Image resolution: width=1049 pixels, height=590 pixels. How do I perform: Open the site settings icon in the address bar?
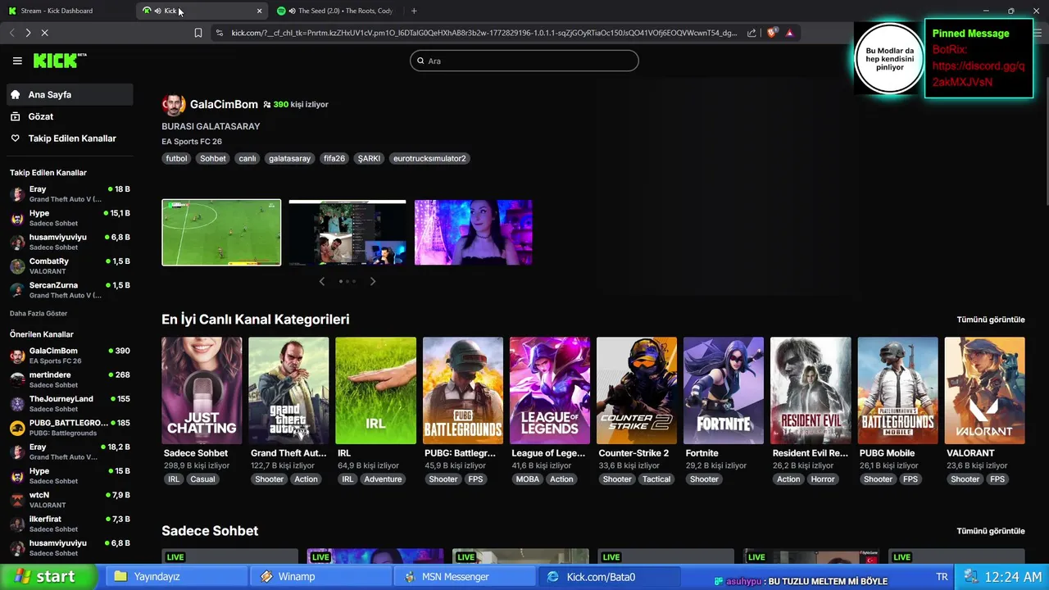(x=220, y=33)
